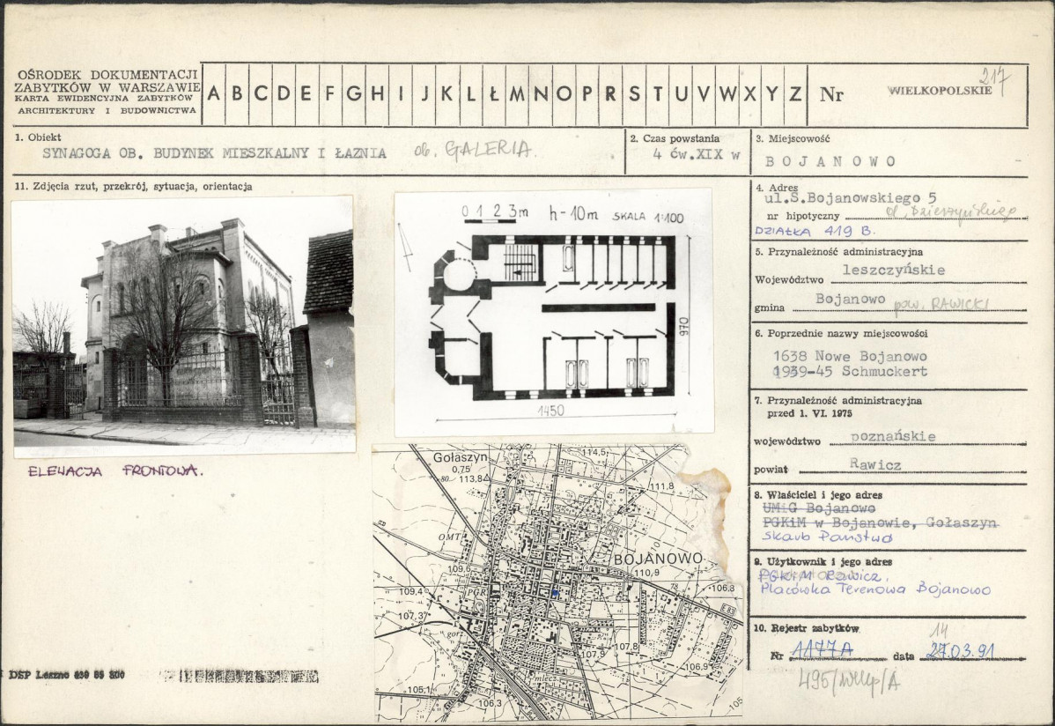1055x726 pixels.
Task: Click '1638 Nowe Bojanowo' former name
Action: [x=850, y=356]
